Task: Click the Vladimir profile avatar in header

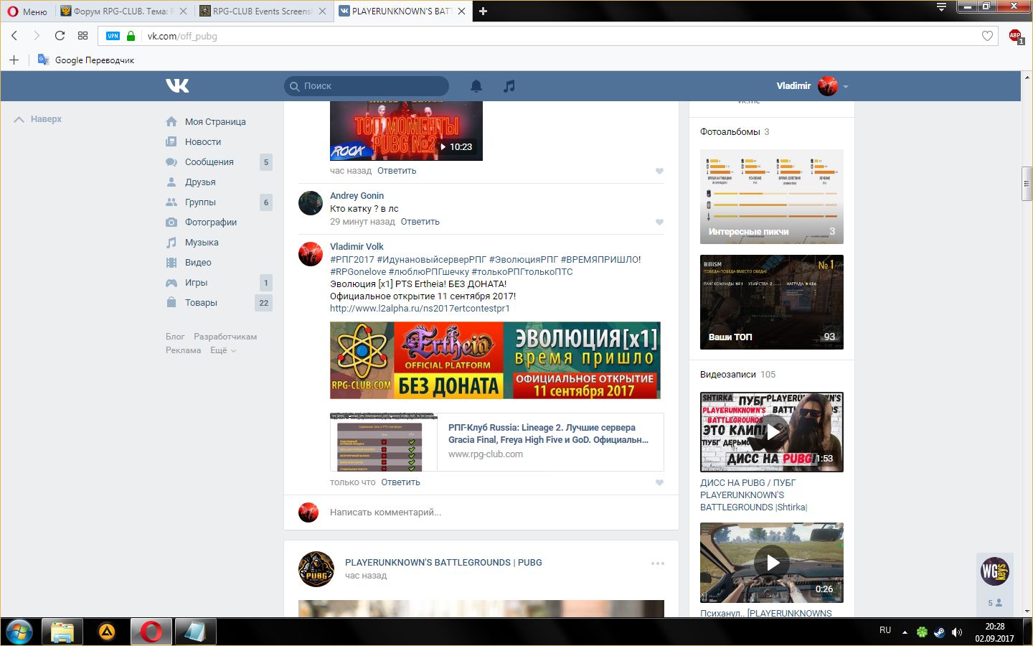Action: [x=828, y=86]
